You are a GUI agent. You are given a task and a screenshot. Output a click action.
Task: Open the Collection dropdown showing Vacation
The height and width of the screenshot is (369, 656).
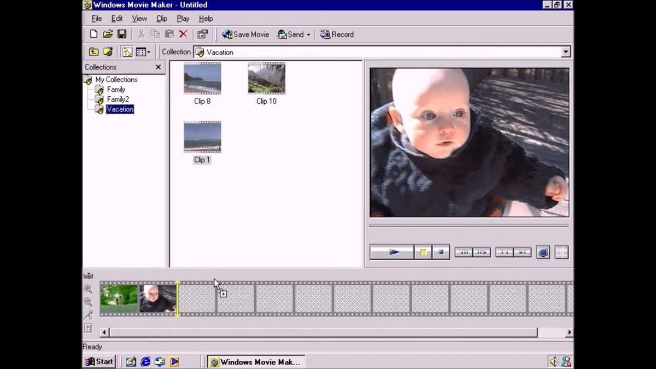pyautogui.click(x=566, y=52)
